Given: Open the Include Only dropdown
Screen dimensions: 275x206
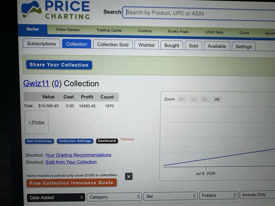Looking at the screenshot, I should click(x=257, y=195).
